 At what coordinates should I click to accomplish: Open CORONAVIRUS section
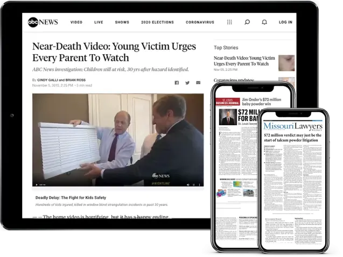[200, 22]
